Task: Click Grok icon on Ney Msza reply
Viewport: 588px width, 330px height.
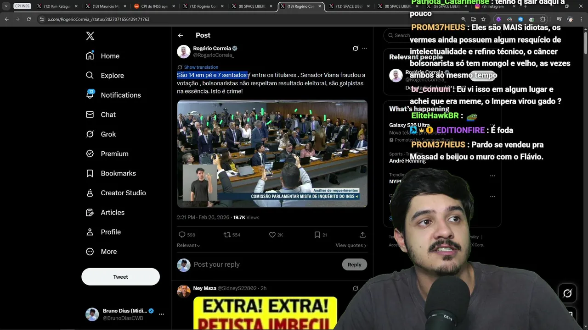Action: click(355, 288)
